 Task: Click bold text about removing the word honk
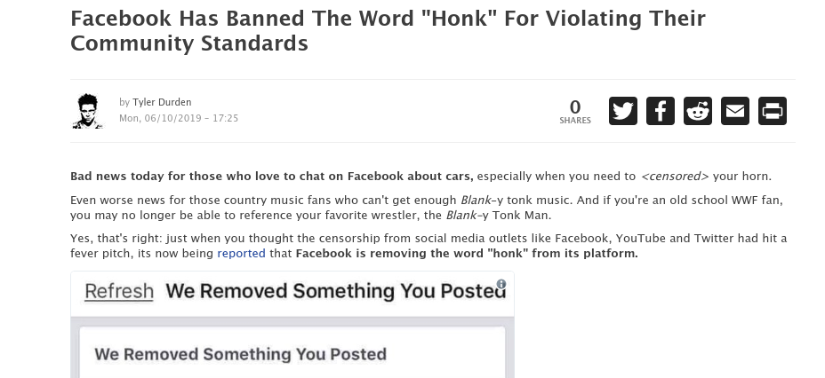tap(467, 253)
